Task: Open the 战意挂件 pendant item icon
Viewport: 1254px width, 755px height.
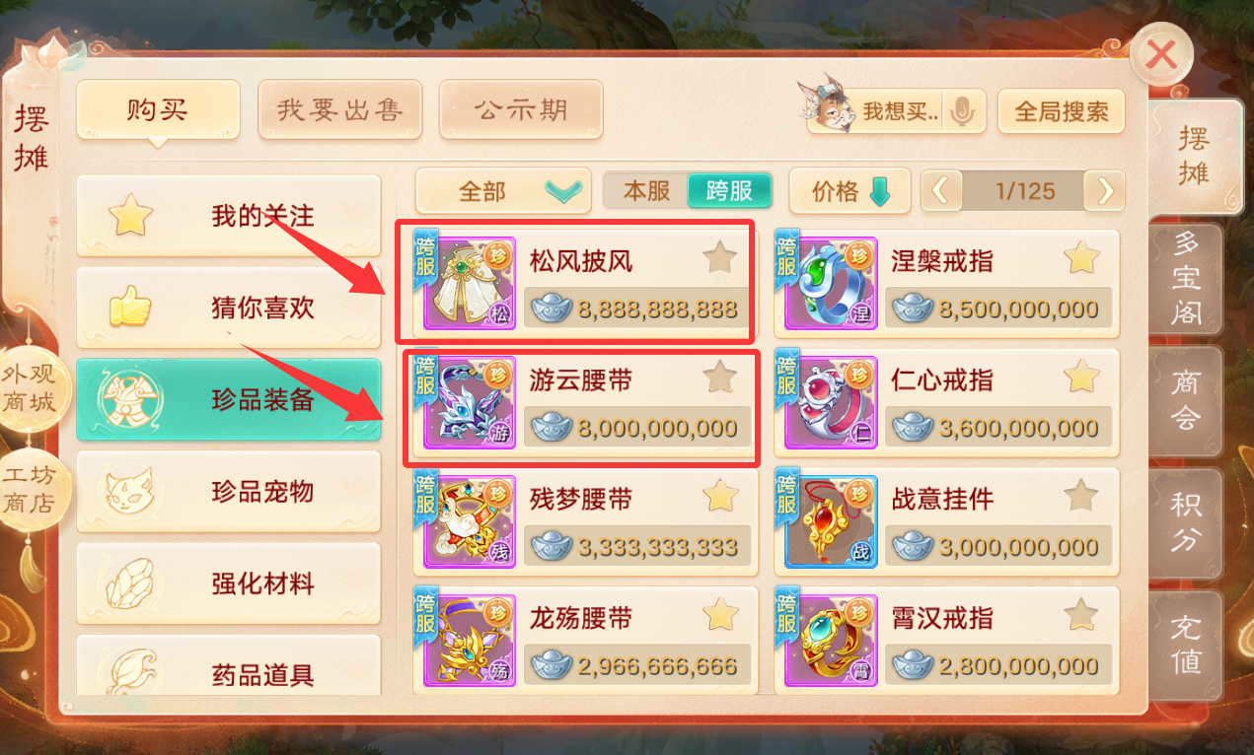Action: (x=831, y=521)
